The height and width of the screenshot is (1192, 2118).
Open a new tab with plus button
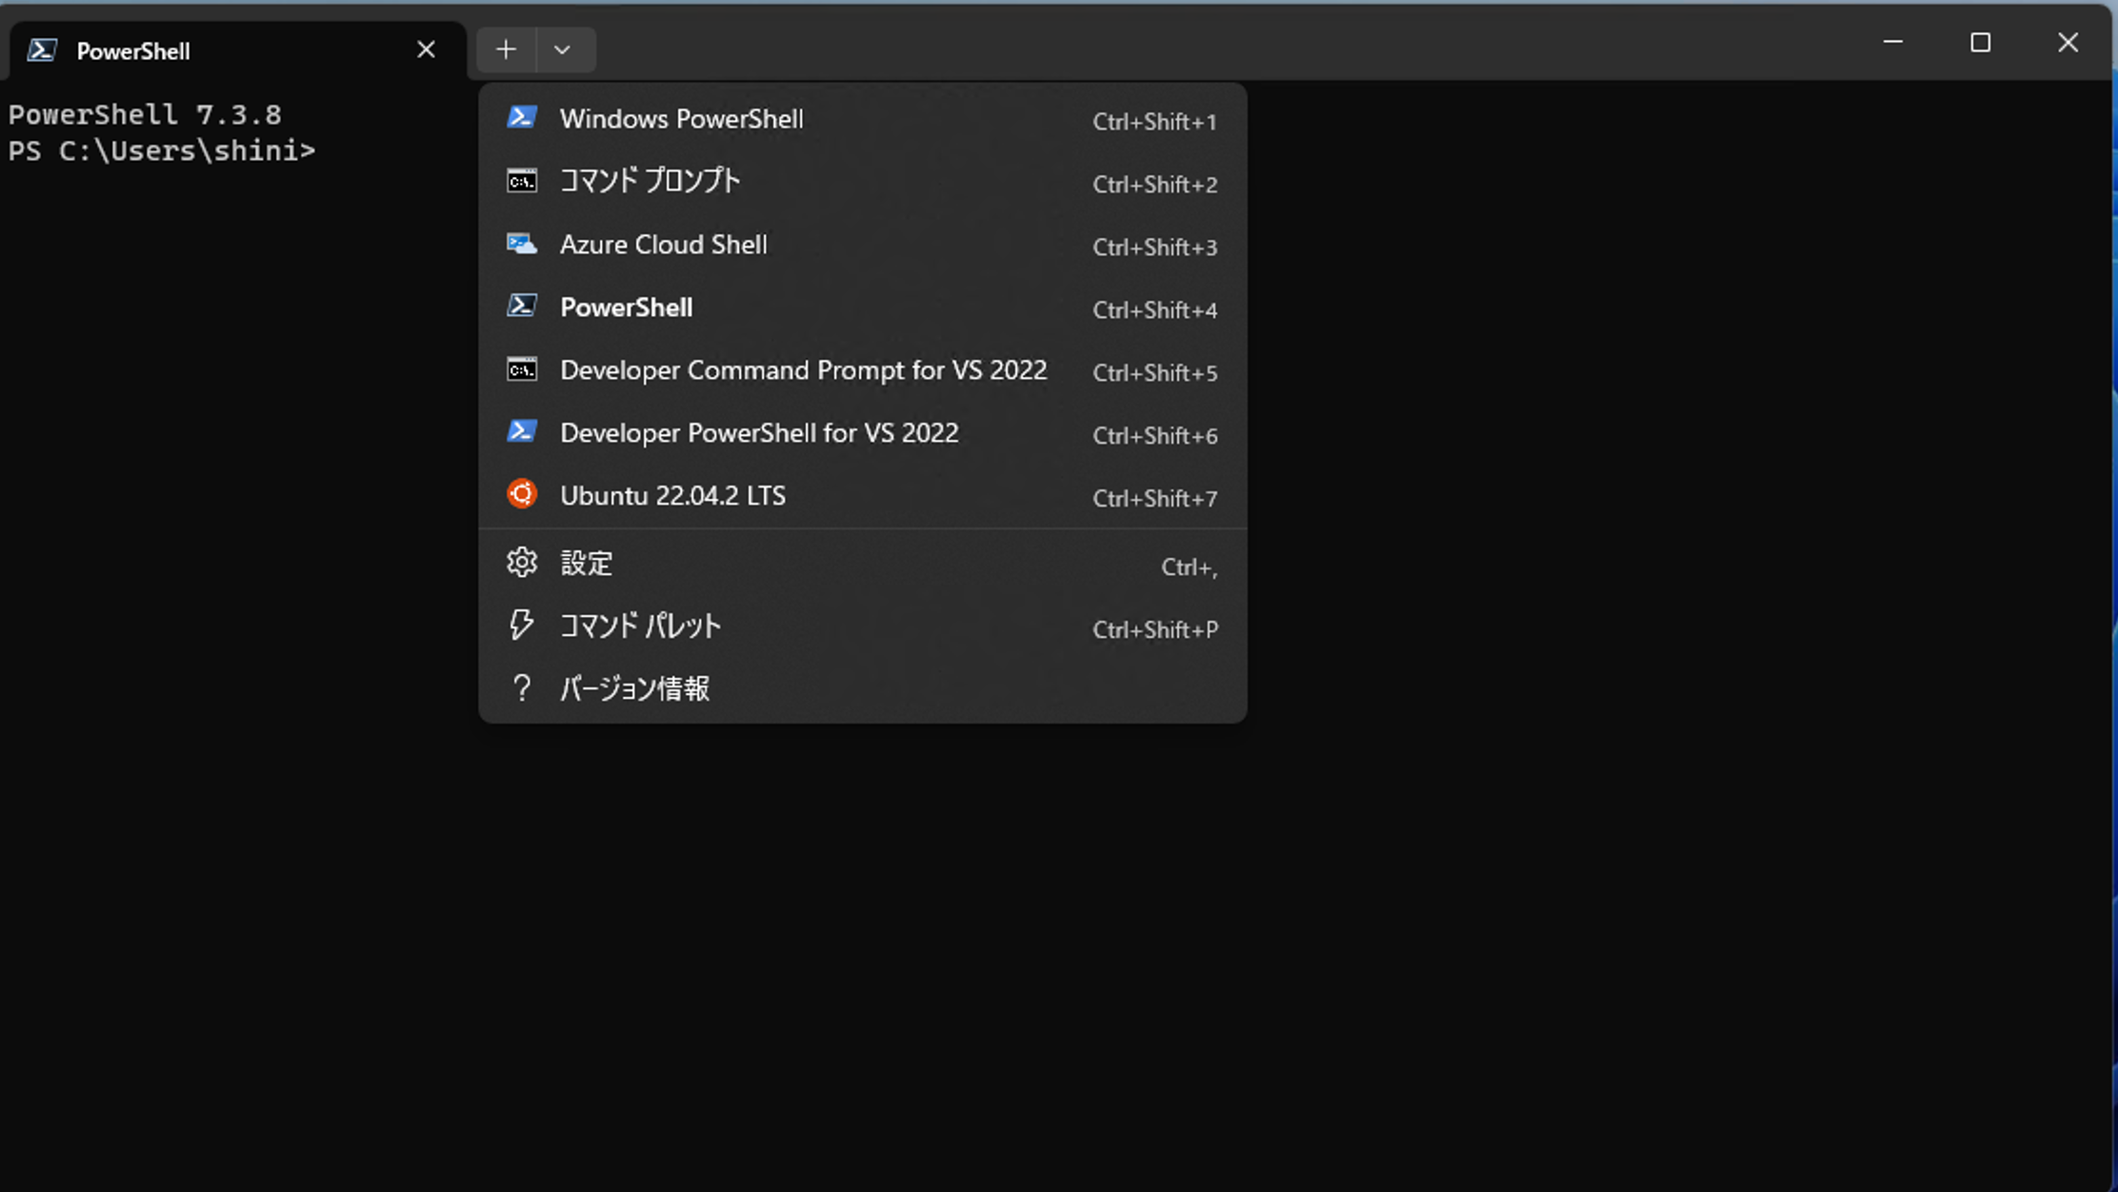(506, 50)
